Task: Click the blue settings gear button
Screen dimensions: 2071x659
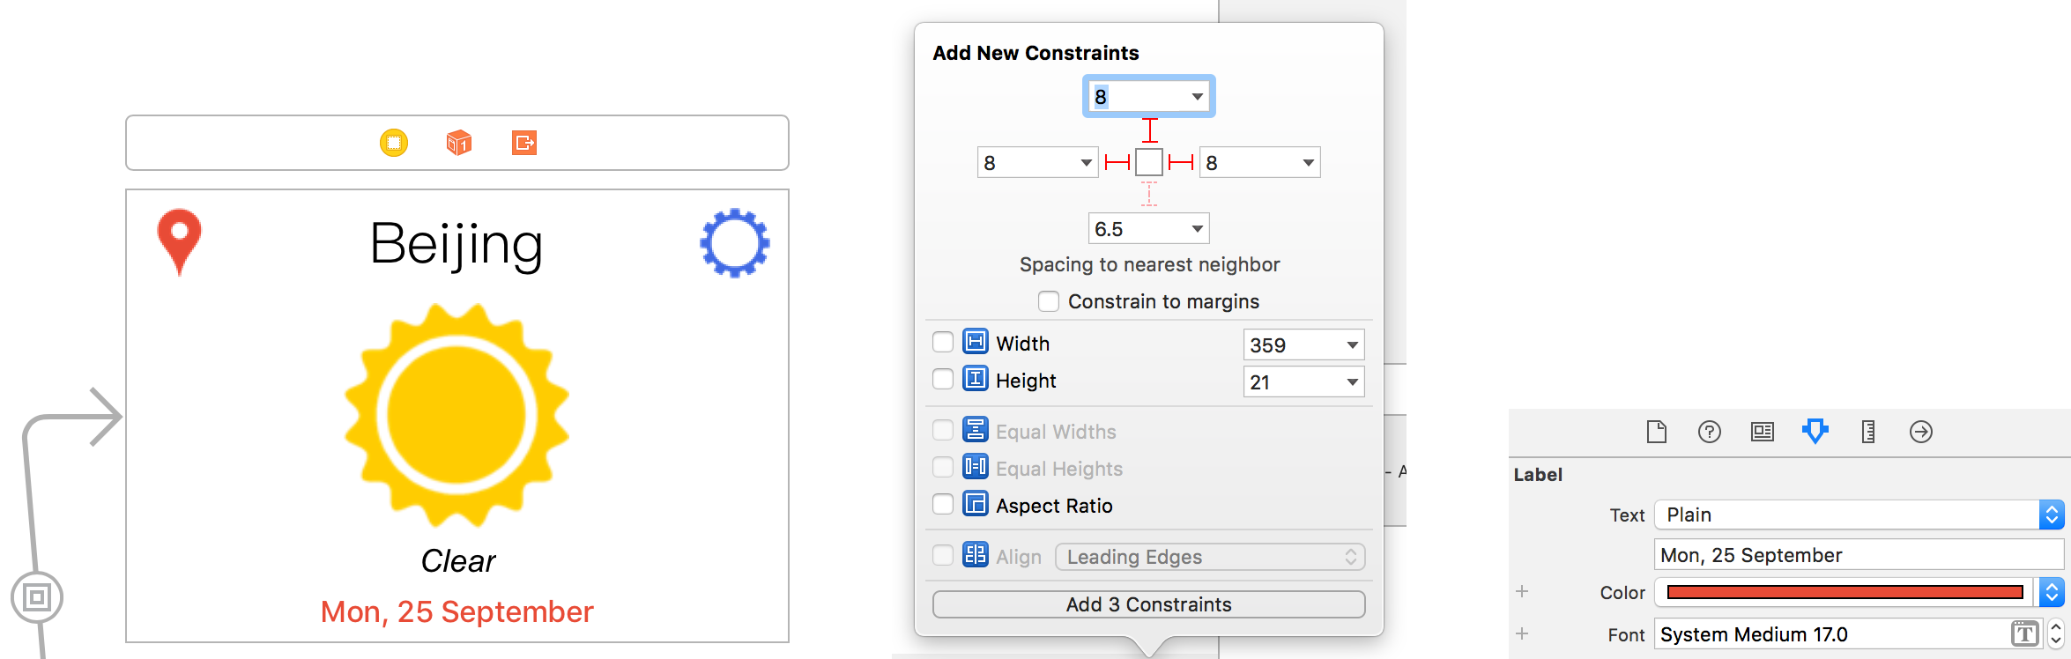Action: coord(734,243)
